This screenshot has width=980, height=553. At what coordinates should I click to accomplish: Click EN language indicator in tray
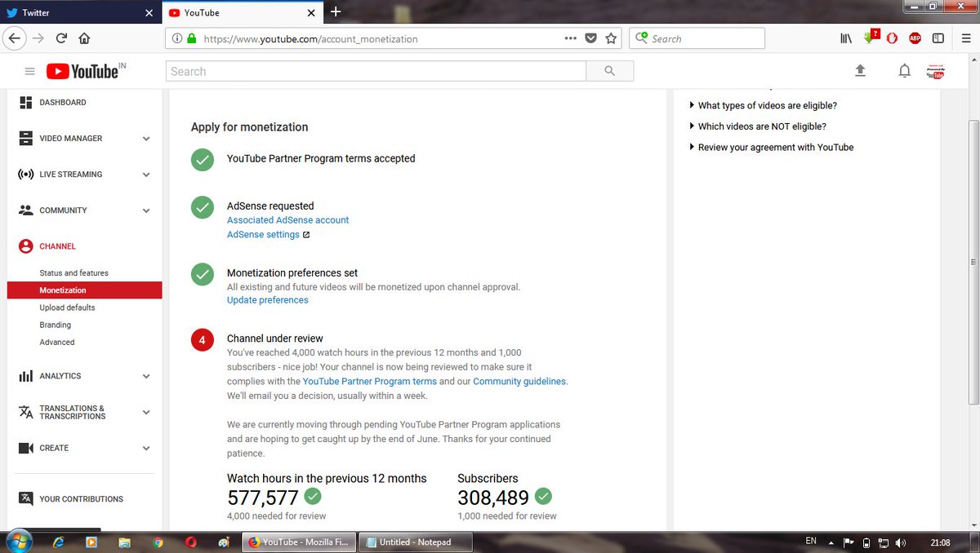(811, 541)
